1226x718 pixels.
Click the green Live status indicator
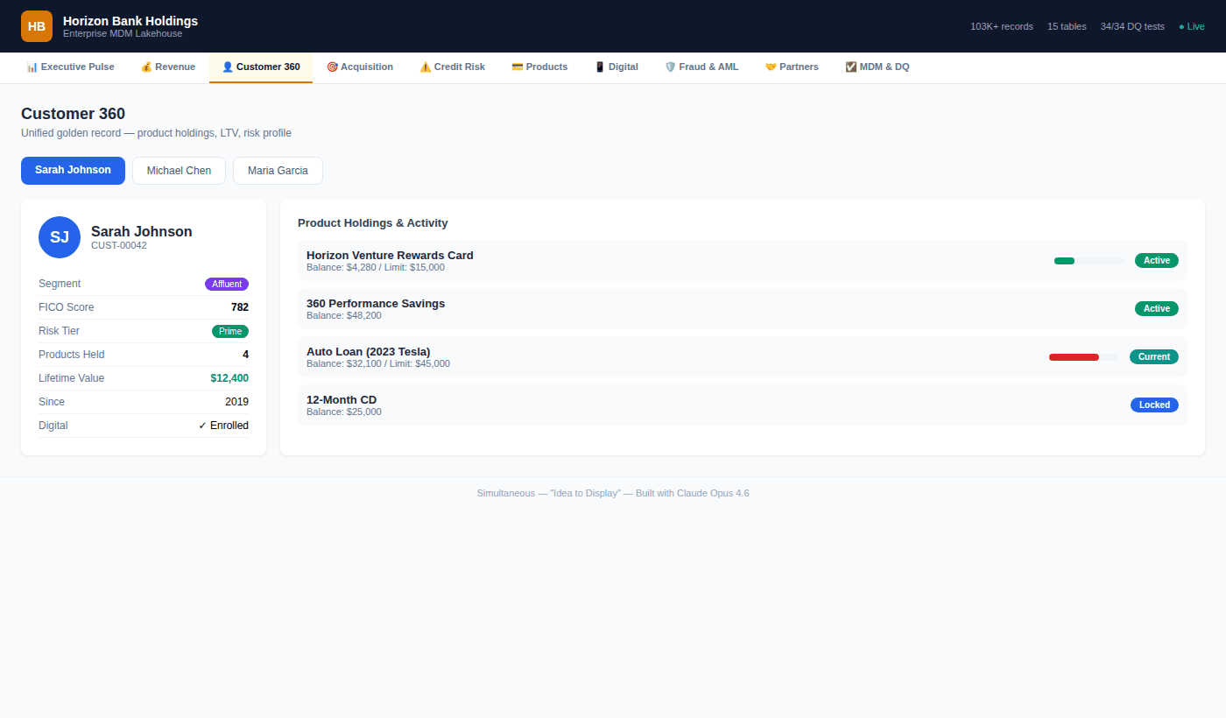(1192, 26)
